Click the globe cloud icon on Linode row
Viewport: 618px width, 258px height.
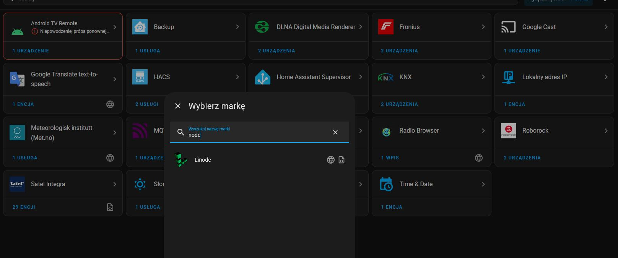[x=331, y=160]
